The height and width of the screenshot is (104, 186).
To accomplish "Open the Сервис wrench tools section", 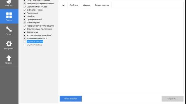I will pyautogui.click(x=9, y=31).
